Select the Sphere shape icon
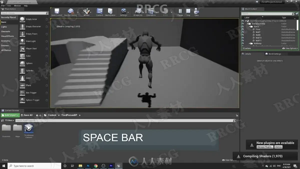The height and width of the screenshot is (169, 300). pyautogui.click(x=22, y=63)
